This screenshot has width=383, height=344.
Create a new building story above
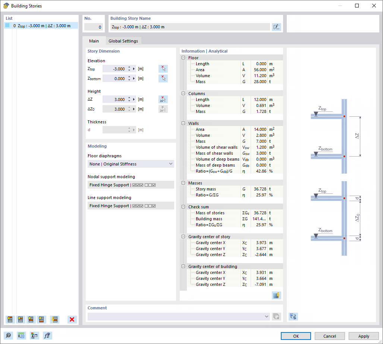[9, 319]
